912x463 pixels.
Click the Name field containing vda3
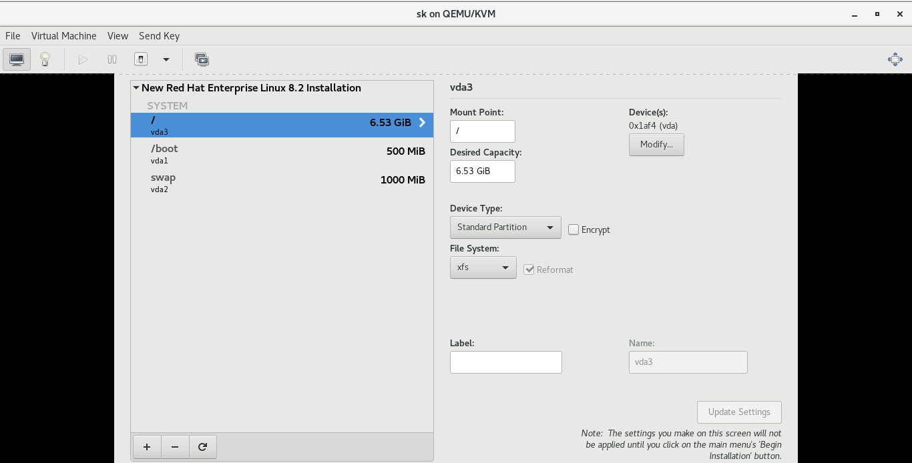click(x=688, y=362)
